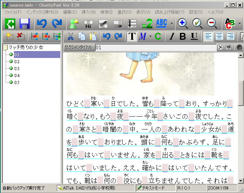Viewport: 244px width, 193px height.
Task: Align text left
Action: 208,36
